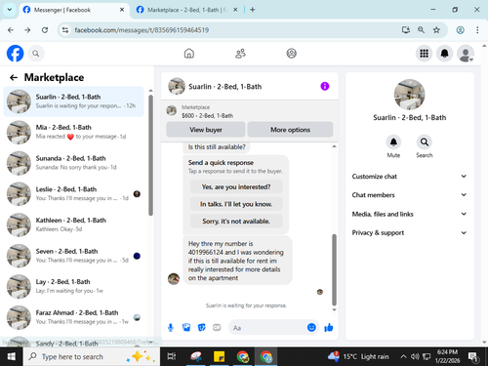Click the browser address bar URL
The width and height of the screenshot is (488, 366).
click(x=142, y=30)
